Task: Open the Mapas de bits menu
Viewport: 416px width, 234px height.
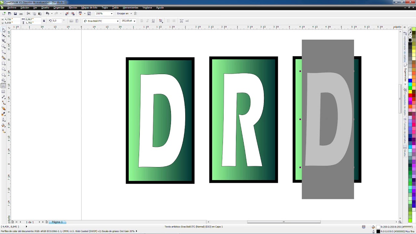Action: click(x=89, y=7)
